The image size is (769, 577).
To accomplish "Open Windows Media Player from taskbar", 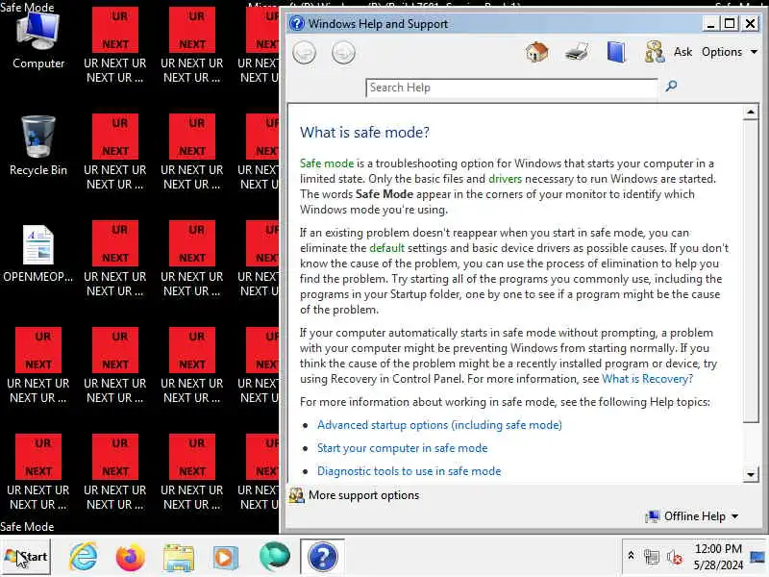I will [226, 557].
